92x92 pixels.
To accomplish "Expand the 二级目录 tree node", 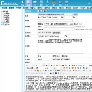I will pyautogui.click(x=1, y=23).
